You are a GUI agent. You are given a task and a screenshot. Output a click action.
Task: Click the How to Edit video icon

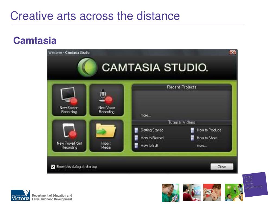point(136,145)
